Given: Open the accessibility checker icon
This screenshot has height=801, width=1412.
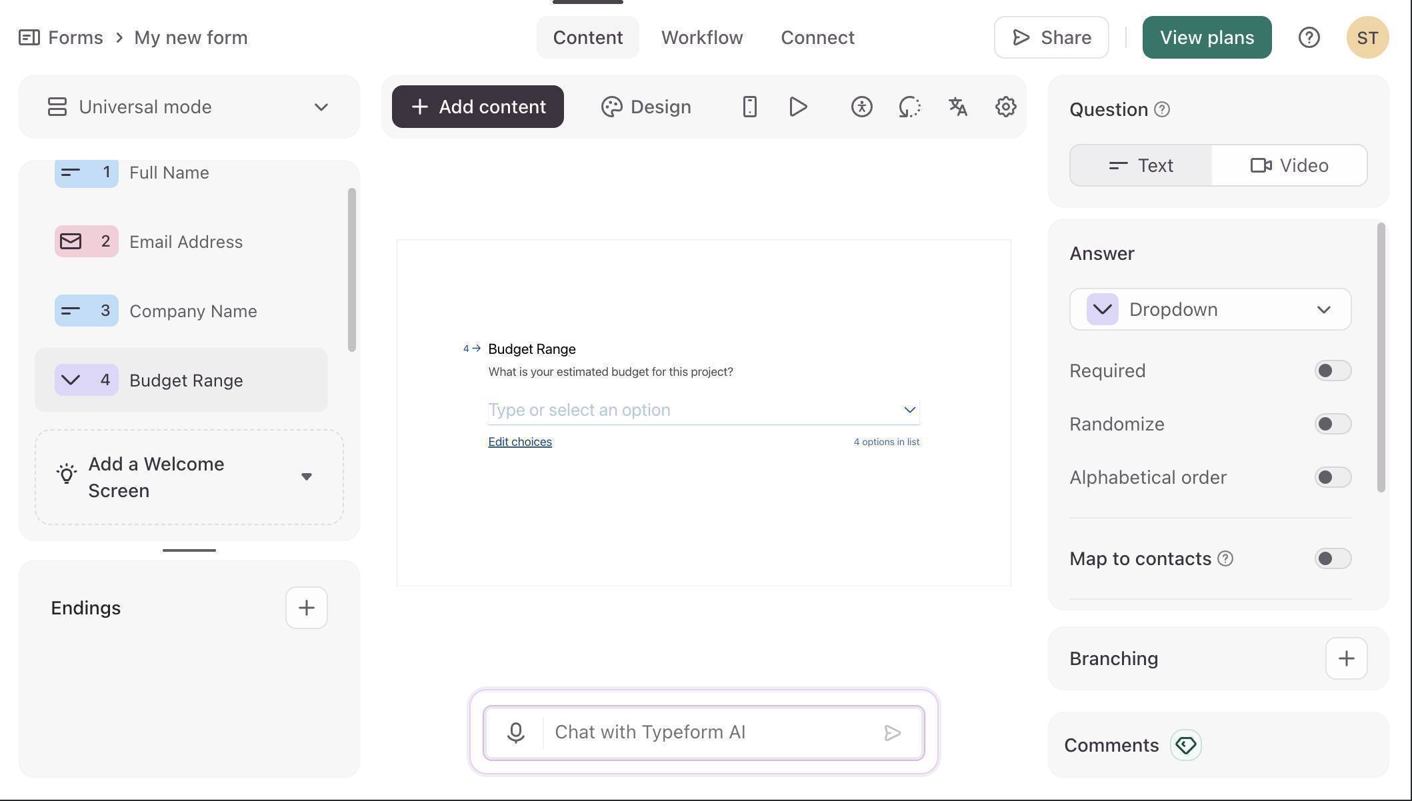Looking at the screenshot, I should (x=861, y=107).
